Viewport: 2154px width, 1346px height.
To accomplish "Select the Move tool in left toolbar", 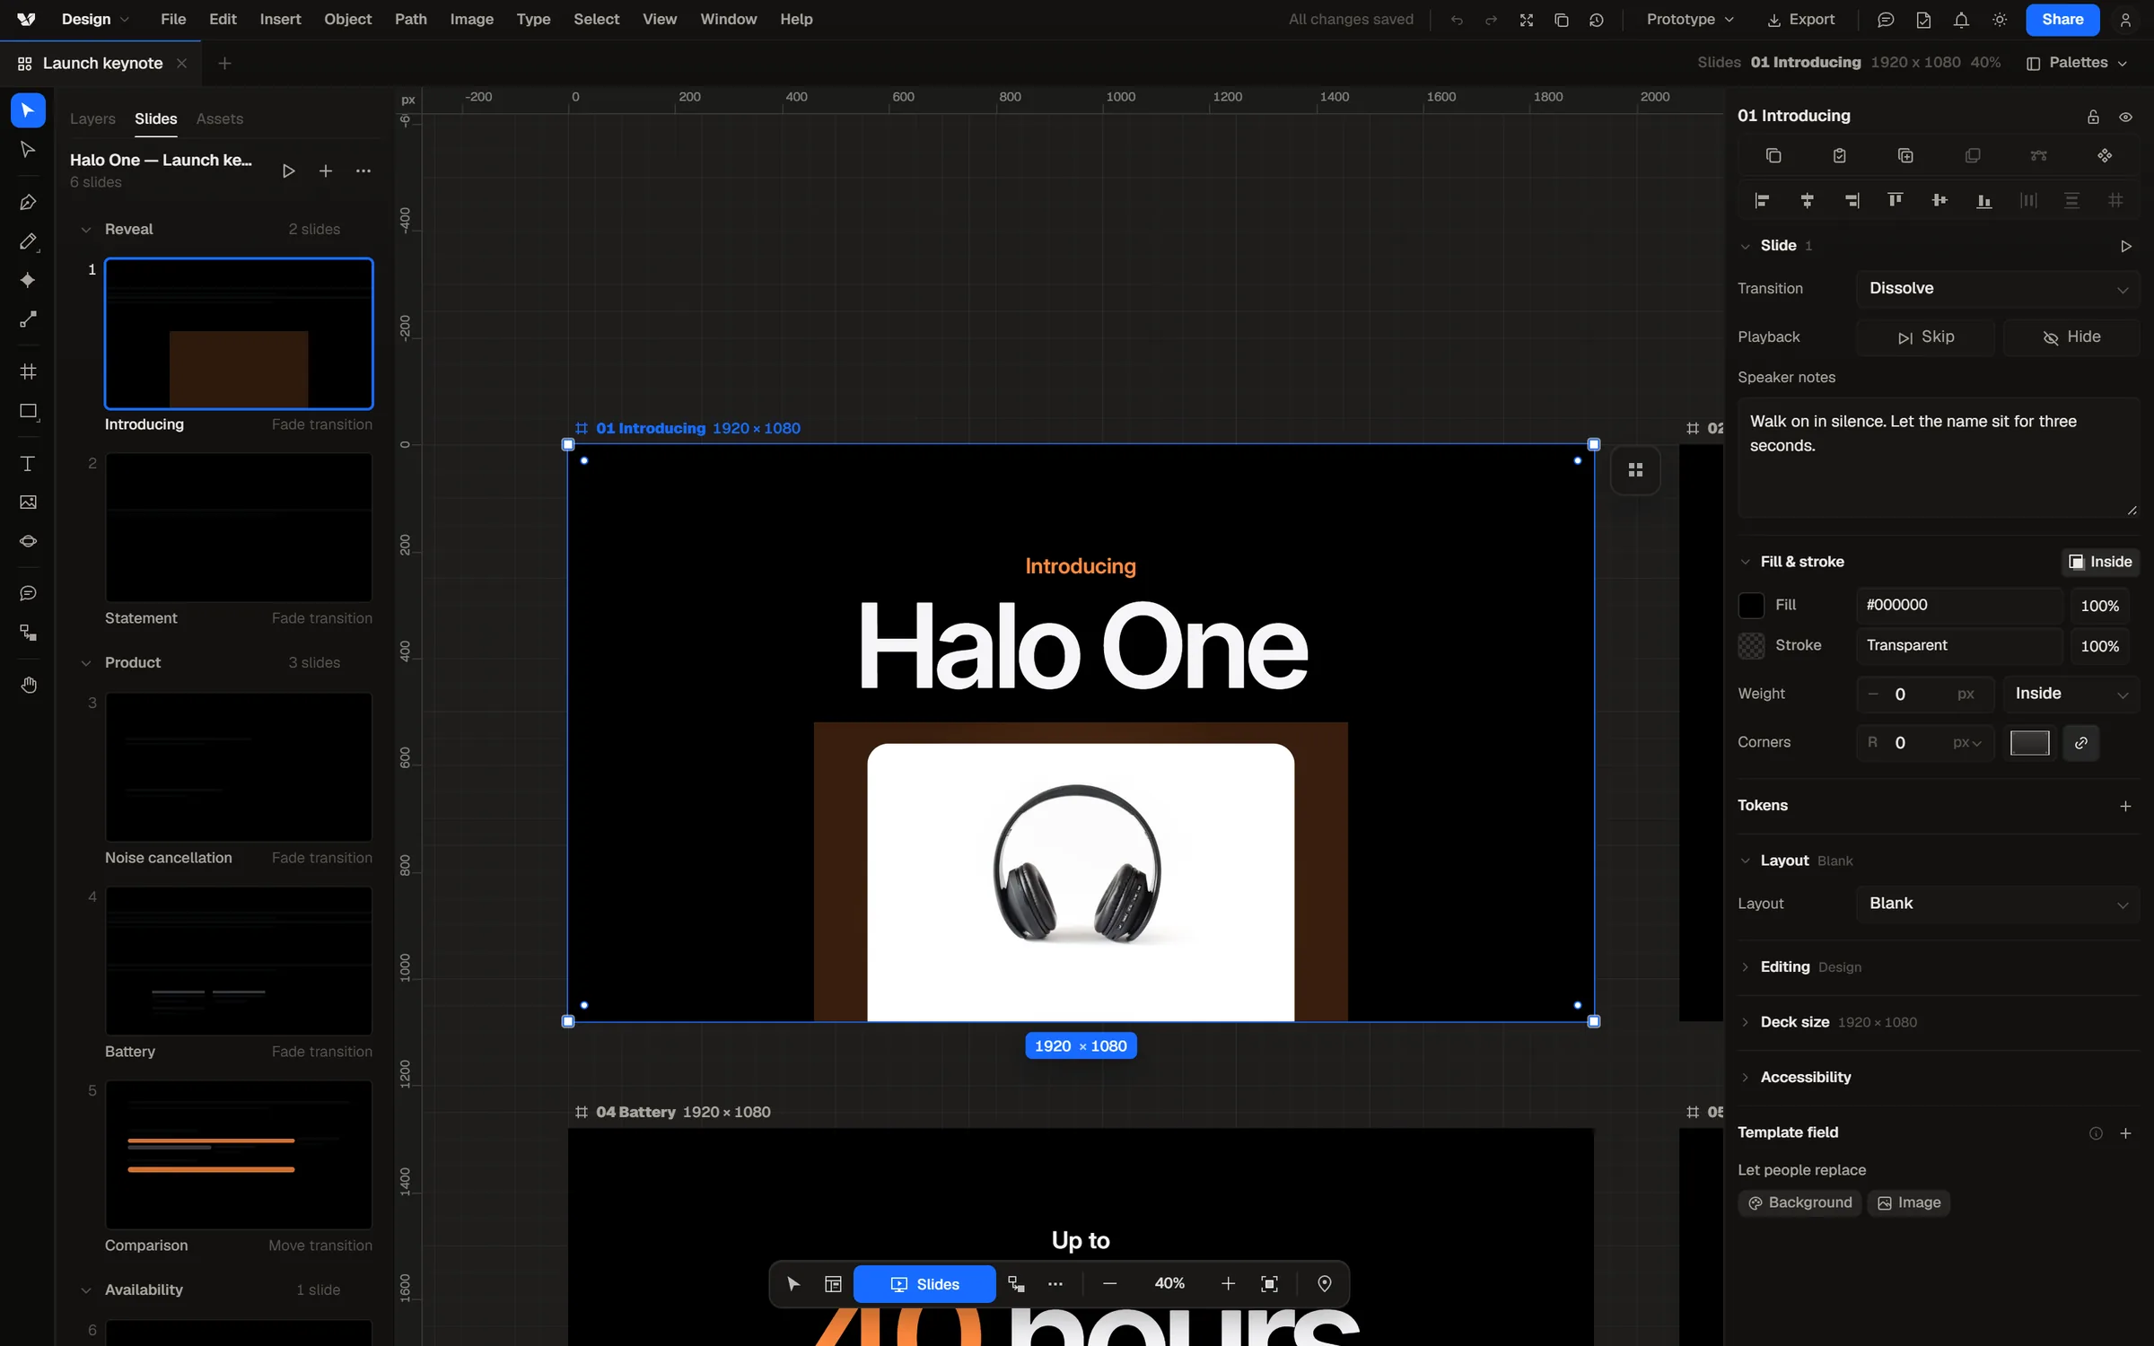I will [x=28, y=110].
